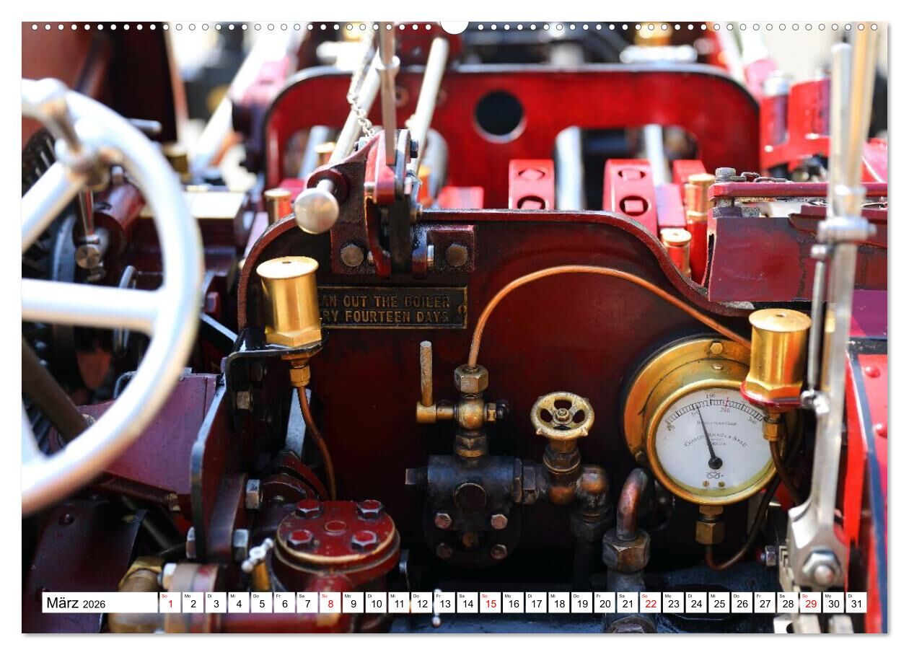
Task: Select date 12 in the calendar row
Action: (x=421, y=603)
